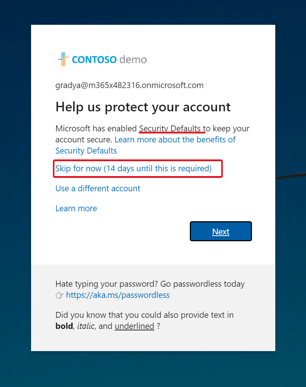Image resolution: width=306 pixels, height=387 pixels.
Task: Click the "Help us protect your account" heading
Action: coord(143,107)
